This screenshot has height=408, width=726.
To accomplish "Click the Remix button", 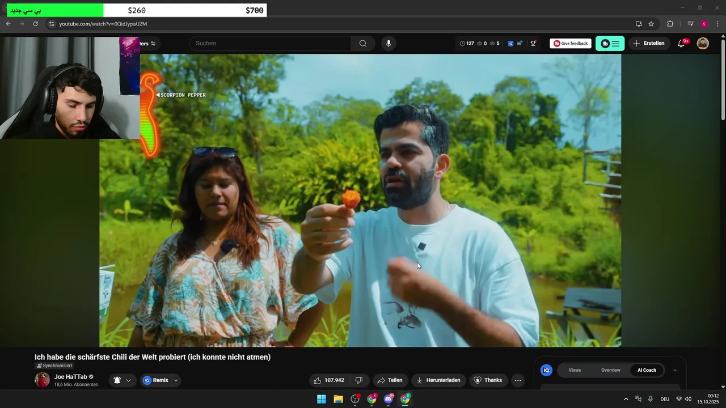I will pyautogui.click(x=155, y=380).
